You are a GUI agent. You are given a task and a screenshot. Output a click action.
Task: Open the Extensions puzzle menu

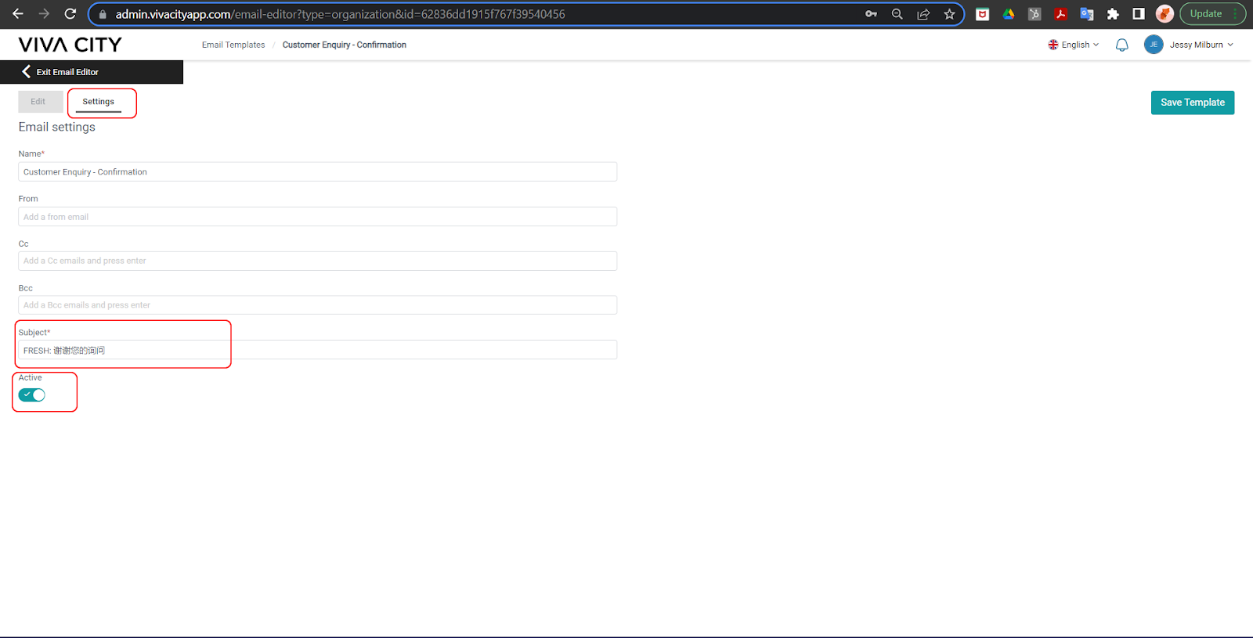coord(1113,14)
